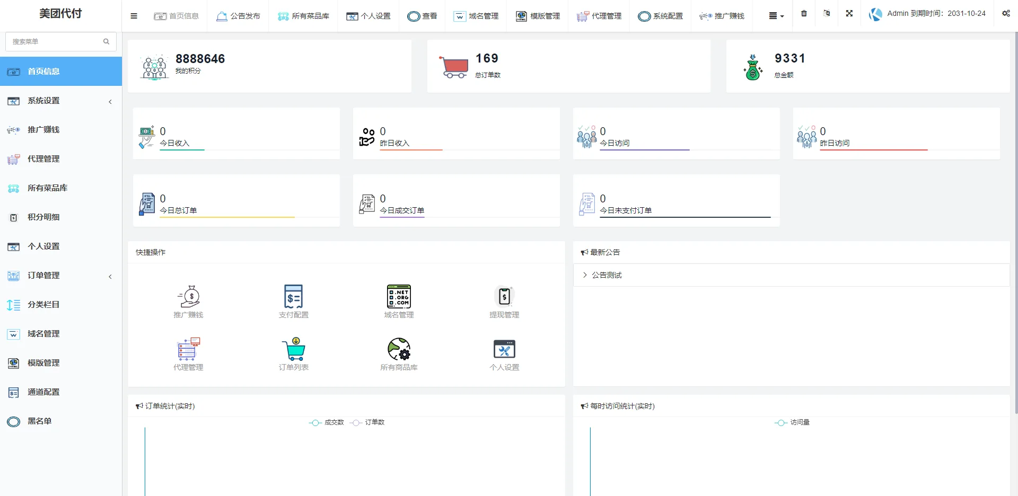Collapse sidebar using the hamburger button

(x=134, y=16)
